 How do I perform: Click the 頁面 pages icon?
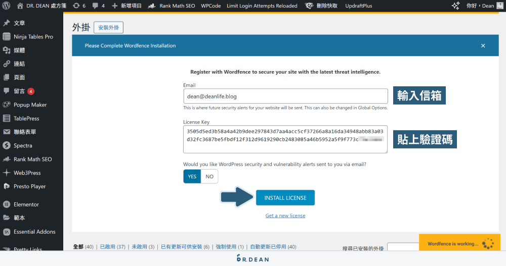[x=7, y=77]
